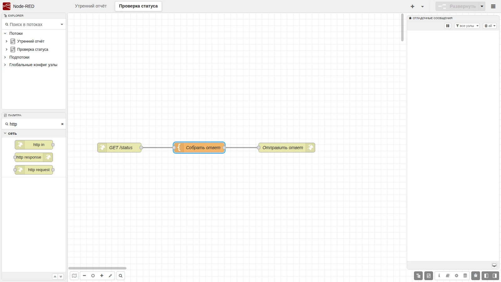Clear the palette http search filter

[x=62, y=124]
